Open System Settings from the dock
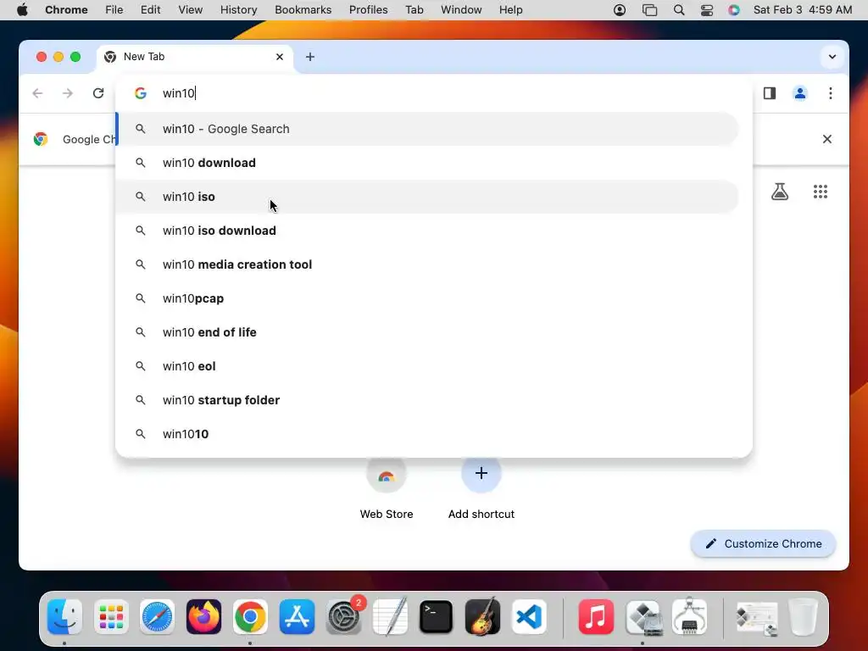 tap(343, 617)
